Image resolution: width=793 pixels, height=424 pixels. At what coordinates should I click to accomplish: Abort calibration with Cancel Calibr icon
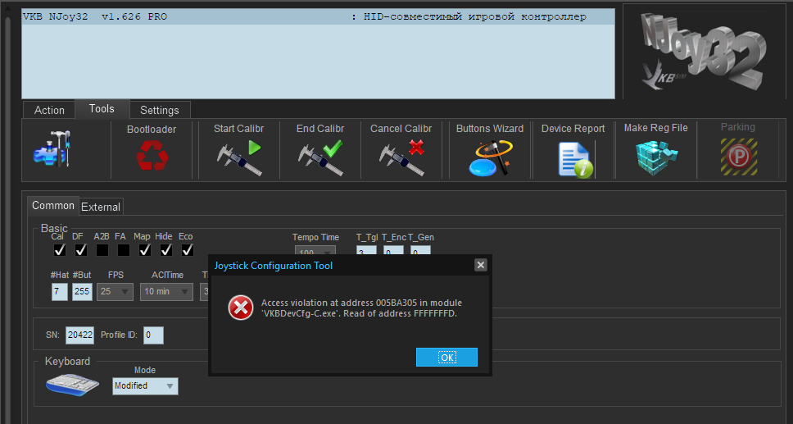pyautogui.click(x=401, y=157)
